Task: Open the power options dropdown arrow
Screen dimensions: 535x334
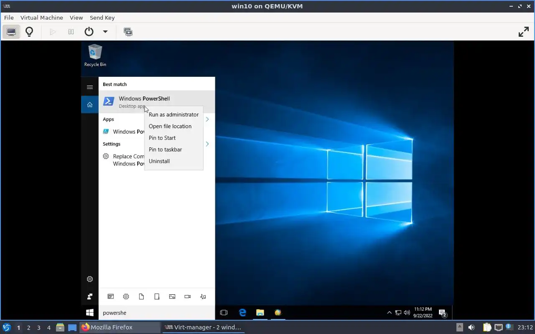Action: (x=105, y=32)
